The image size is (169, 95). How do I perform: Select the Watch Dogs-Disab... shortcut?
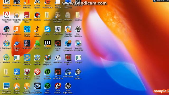pos(68,88)
